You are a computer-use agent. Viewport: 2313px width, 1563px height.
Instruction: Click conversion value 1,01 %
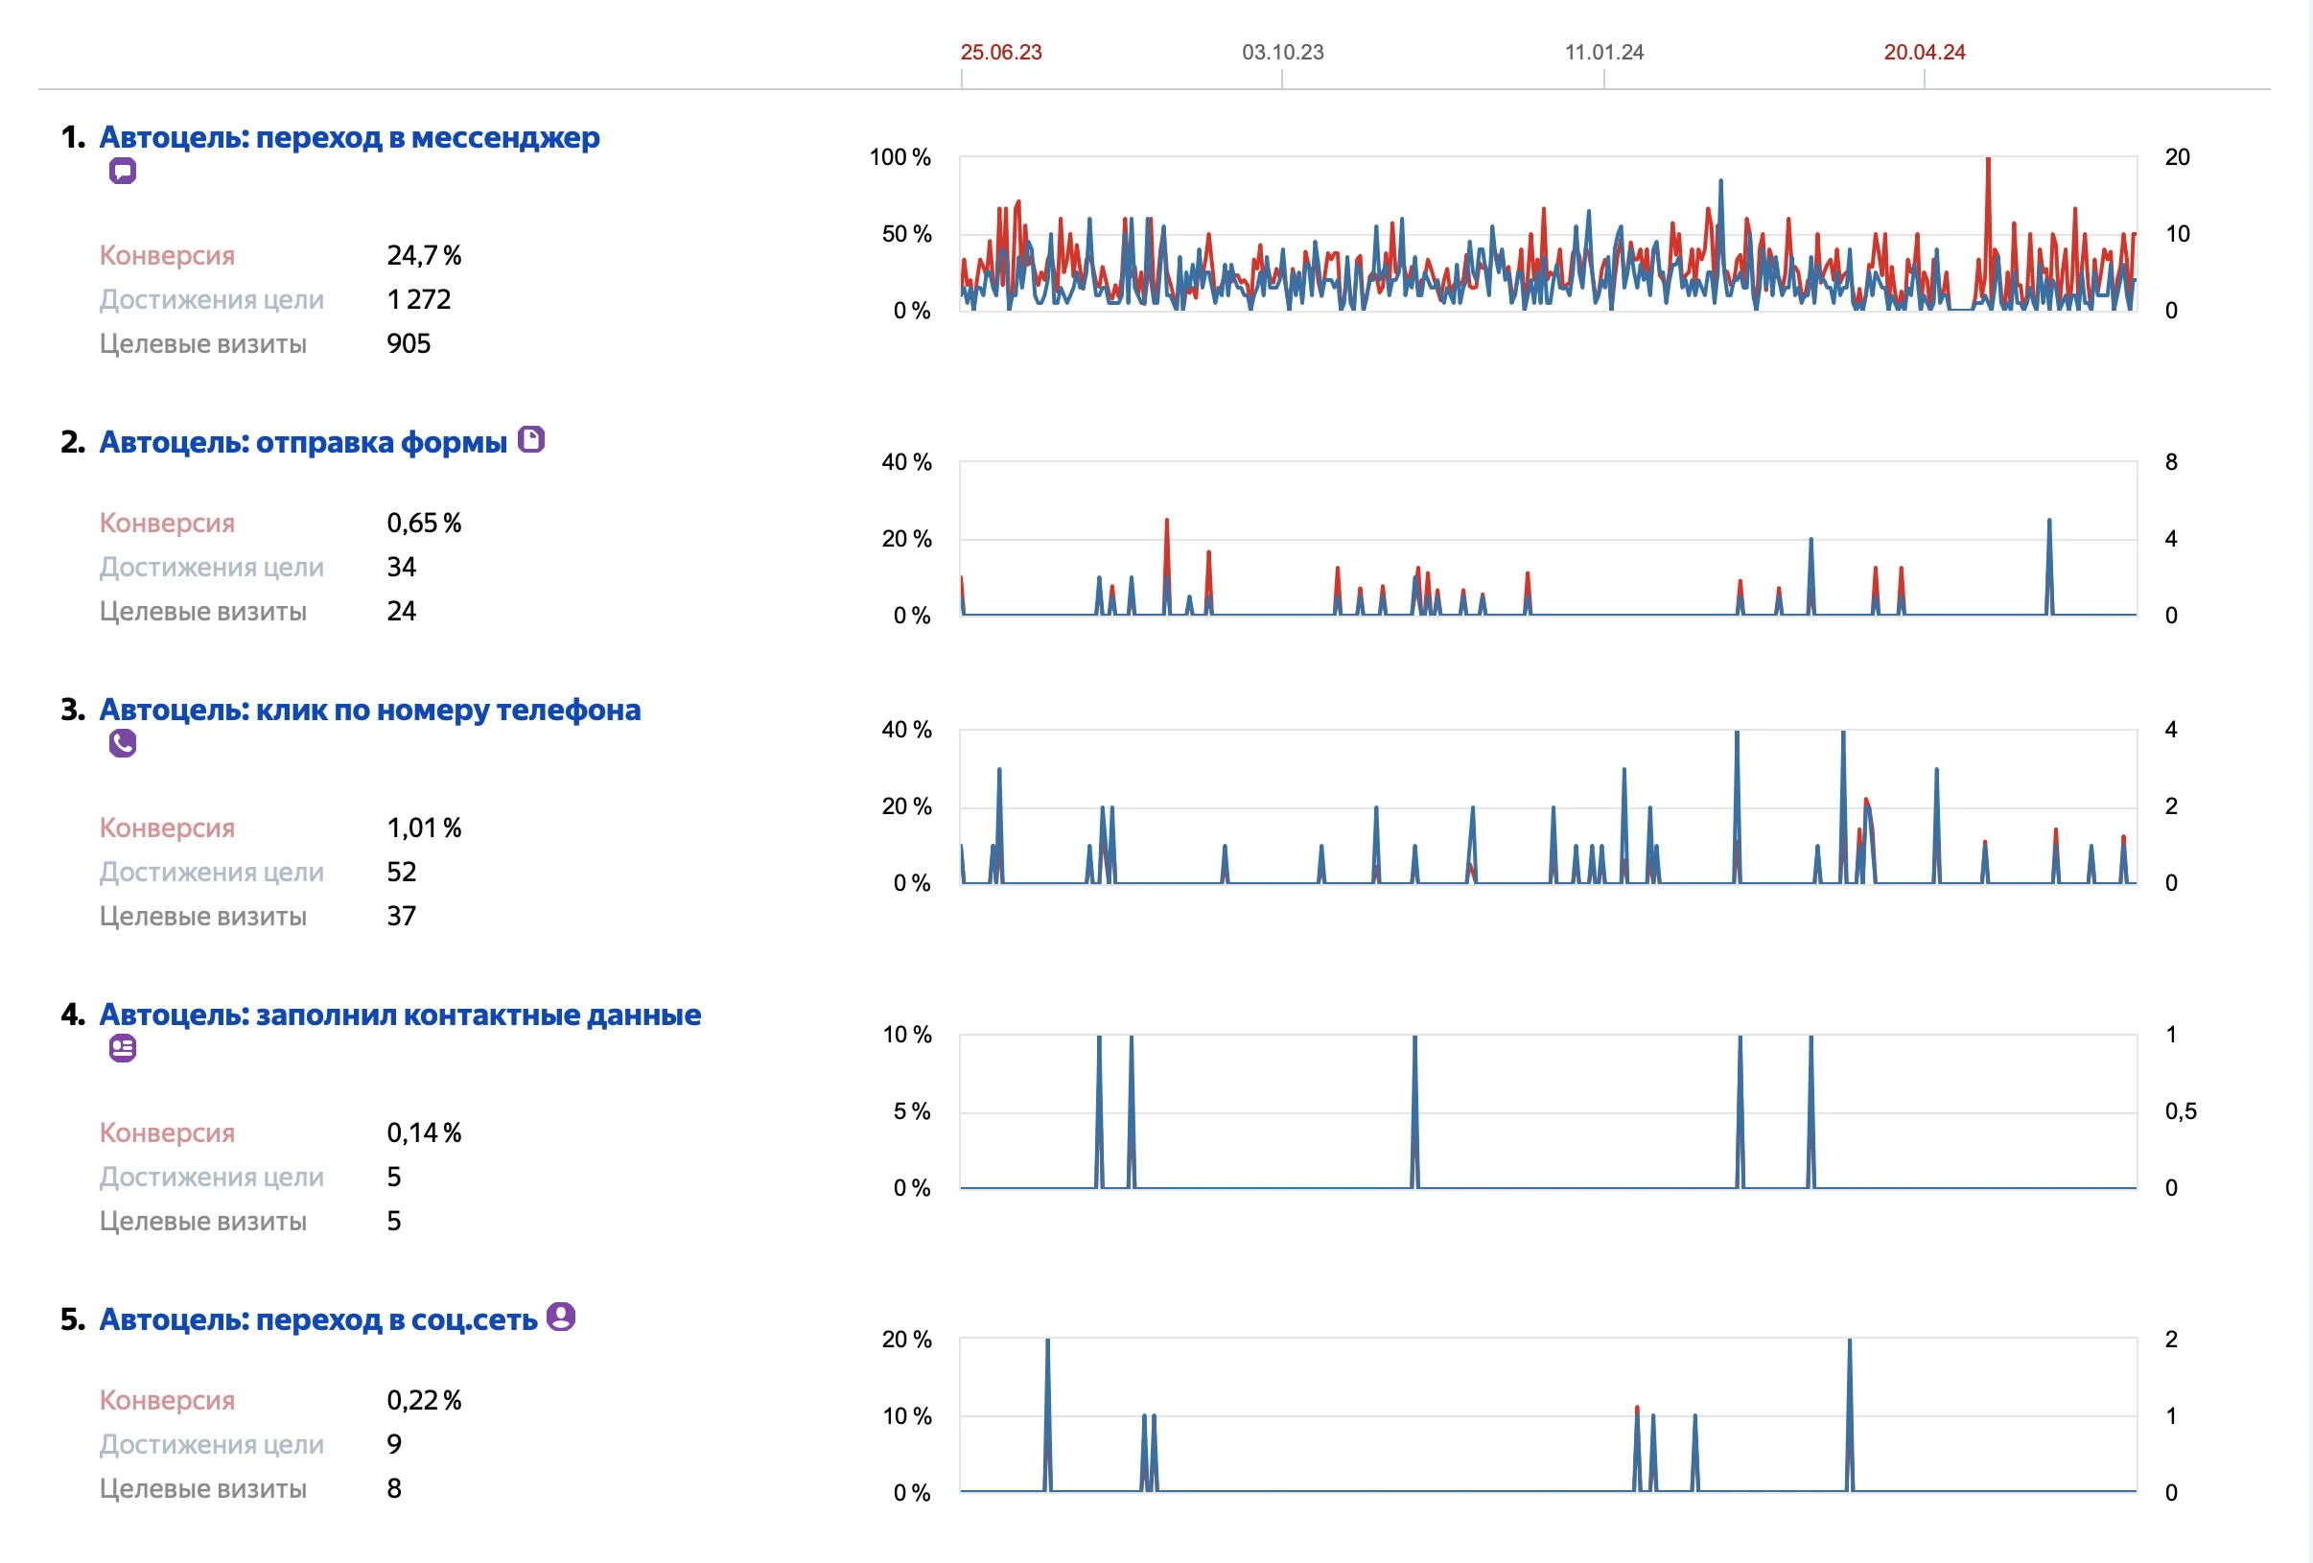pos(424,828)
